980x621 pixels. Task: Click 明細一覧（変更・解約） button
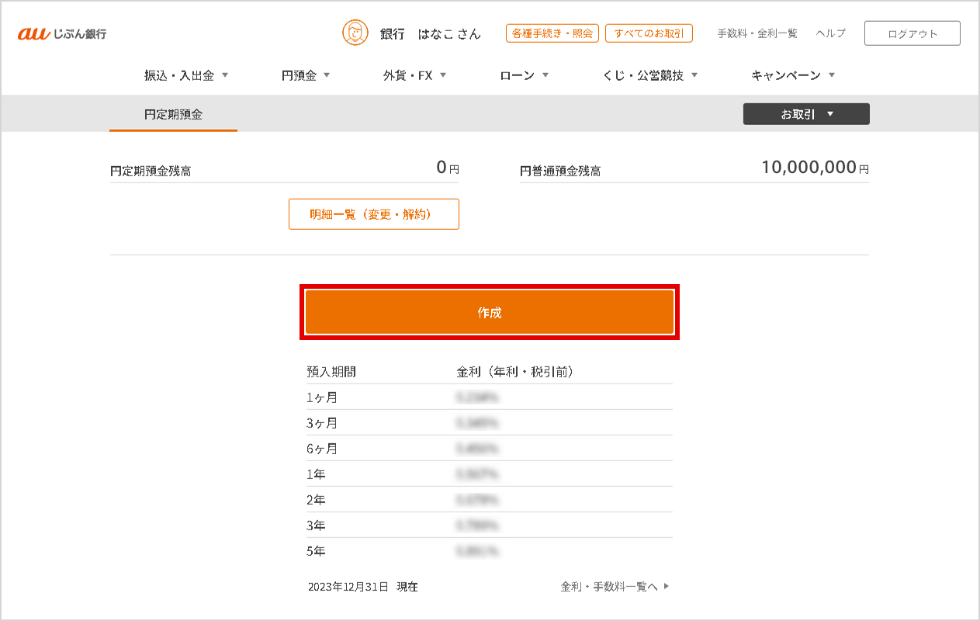pyautogui.click(x=373, y=214)
